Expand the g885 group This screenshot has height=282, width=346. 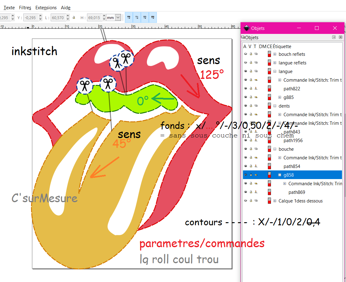point(280,97)
